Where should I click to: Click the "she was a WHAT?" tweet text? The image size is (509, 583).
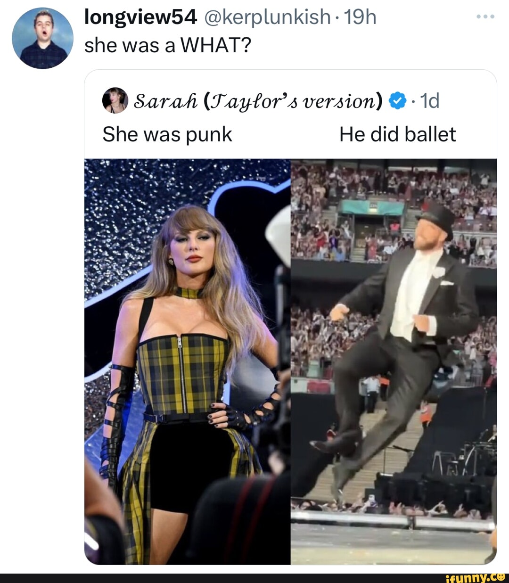168,45
